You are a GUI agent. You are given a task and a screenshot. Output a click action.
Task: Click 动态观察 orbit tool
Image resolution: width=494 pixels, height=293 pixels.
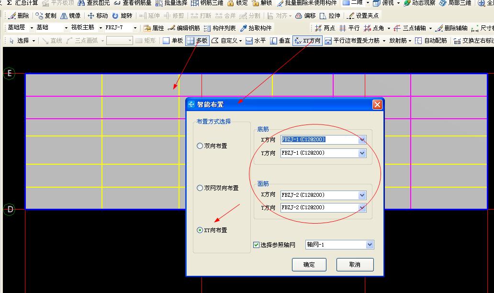[x=419, y=3]
